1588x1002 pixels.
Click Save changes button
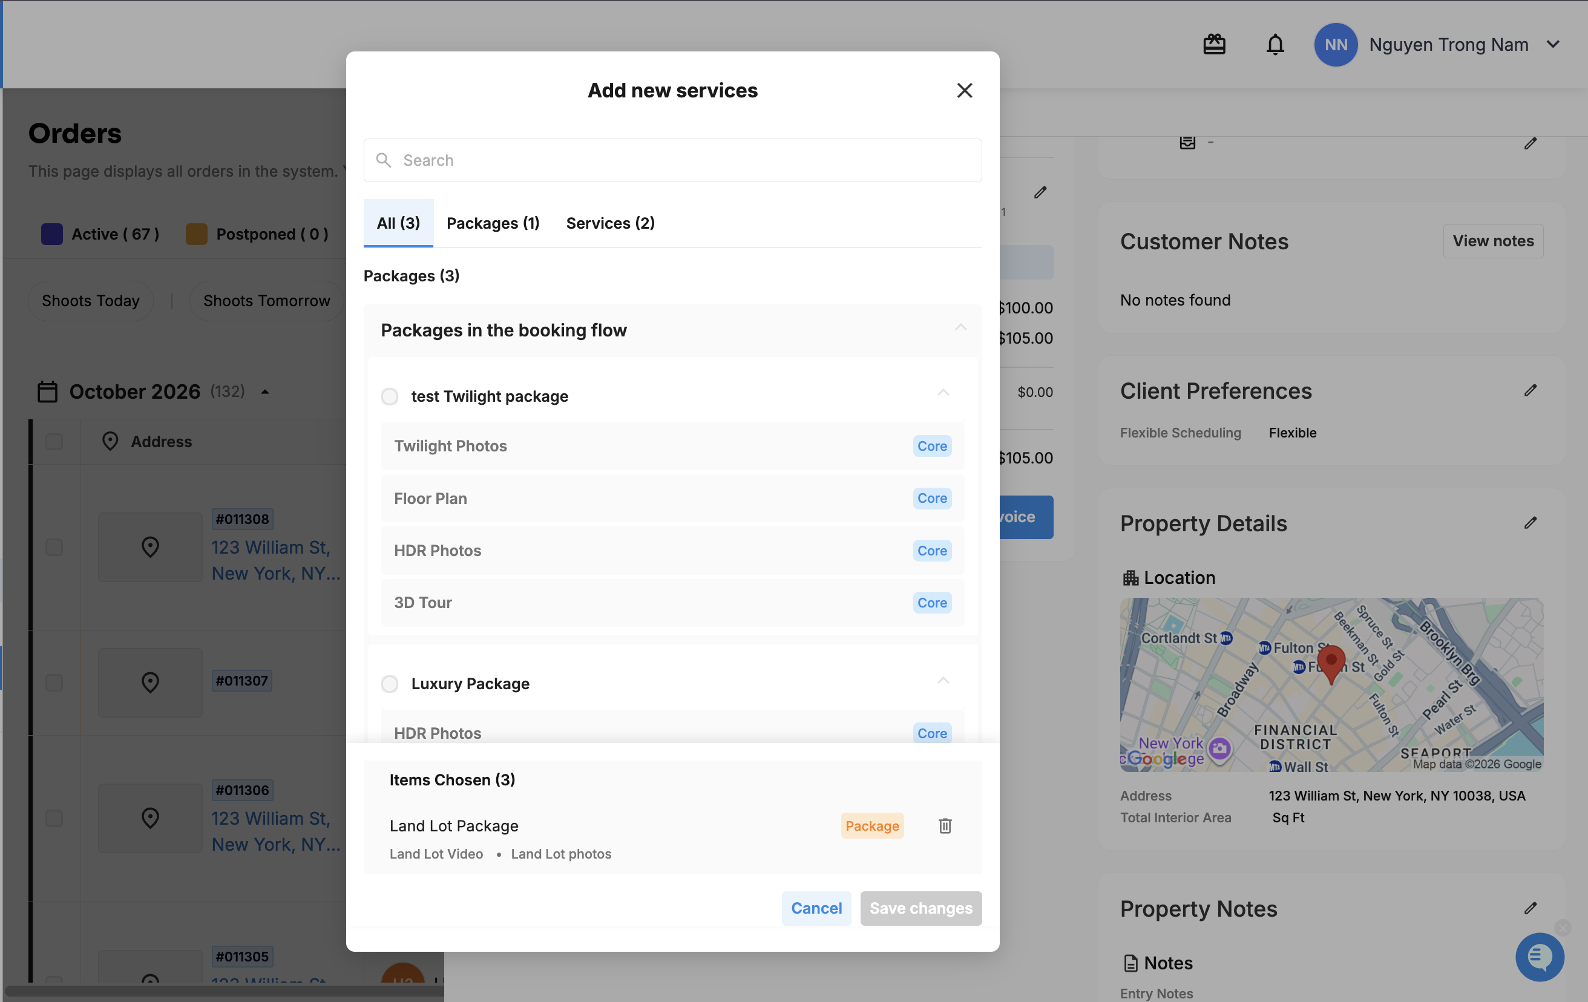click(920, 908)
